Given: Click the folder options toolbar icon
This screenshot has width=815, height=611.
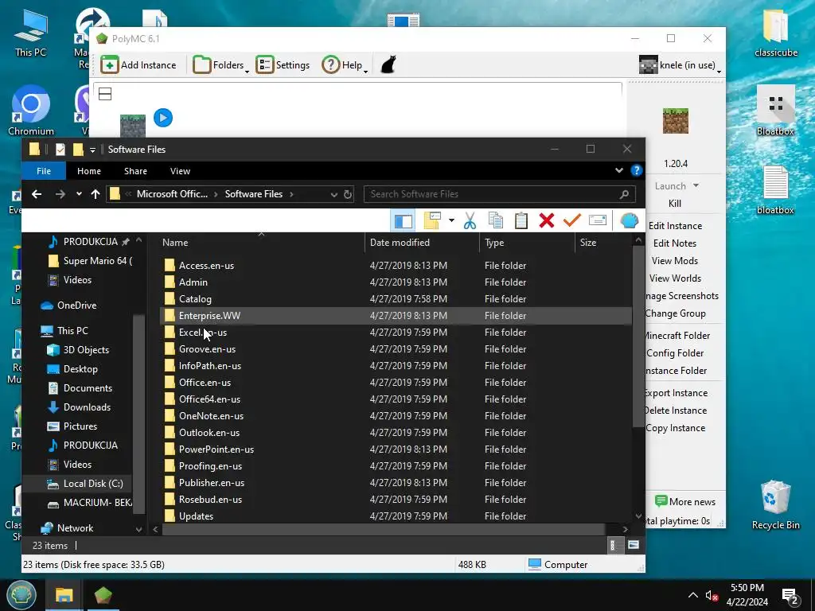Looking at the screenshot, I should 432,221.
